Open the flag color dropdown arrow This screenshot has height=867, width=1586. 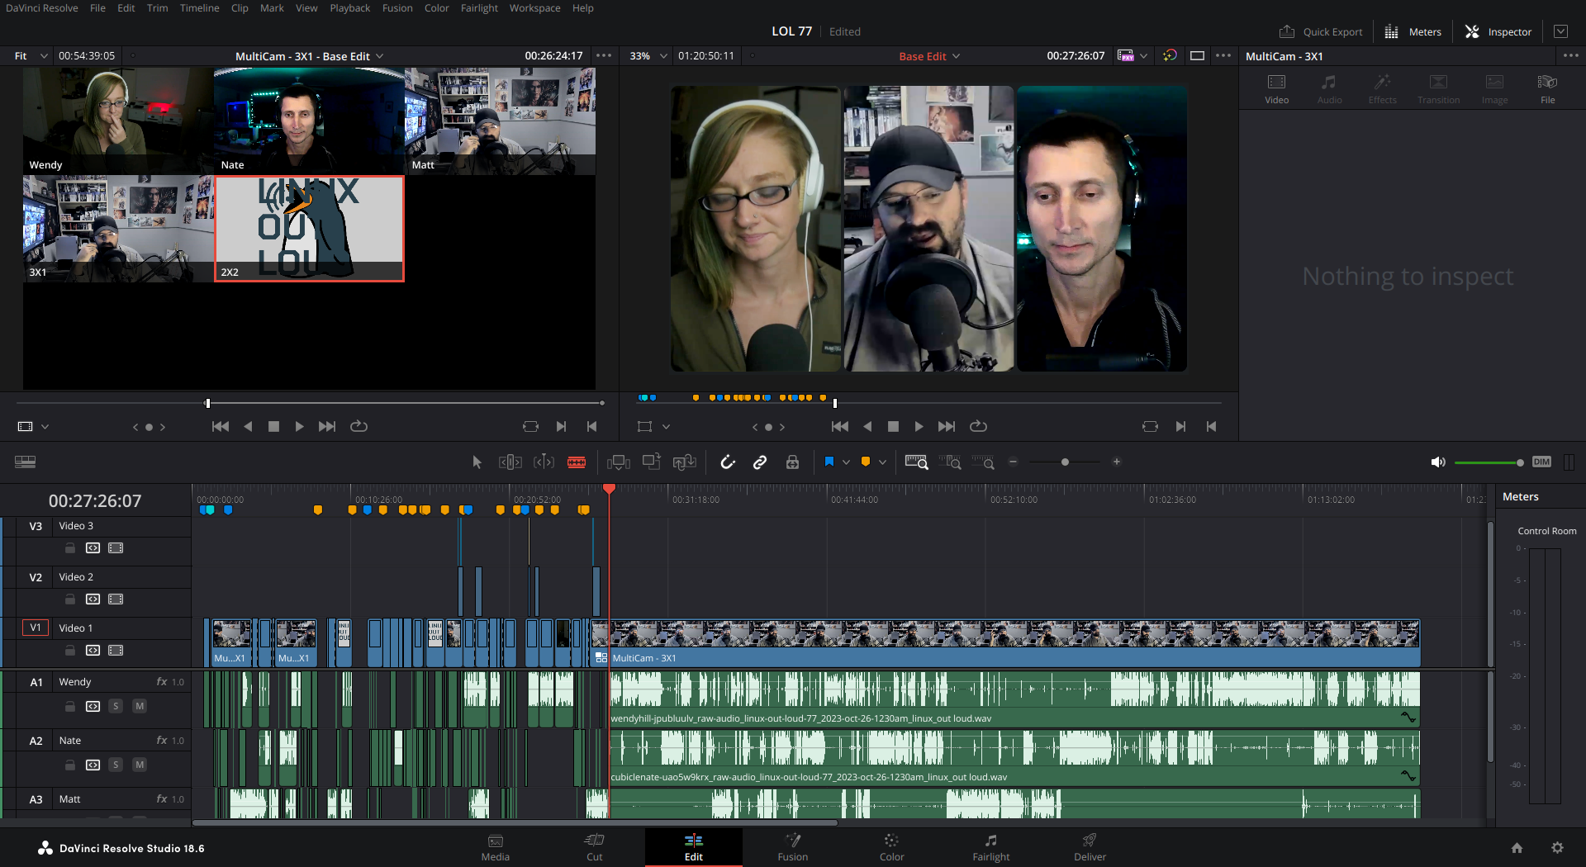click(x=846, y=462)
